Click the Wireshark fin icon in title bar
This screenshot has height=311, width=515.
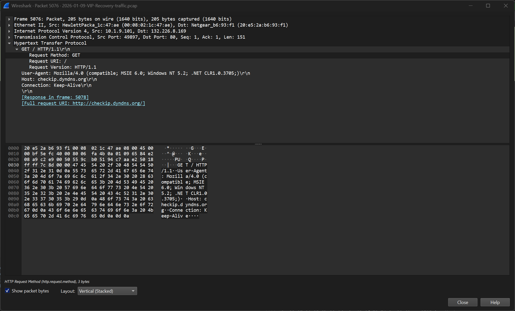(6, 6)
